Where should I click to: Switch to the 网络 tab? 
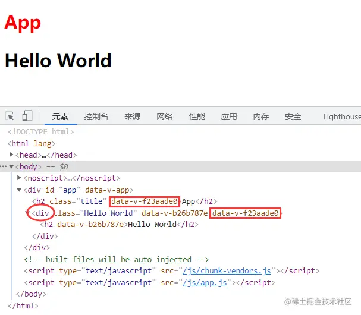165,116
